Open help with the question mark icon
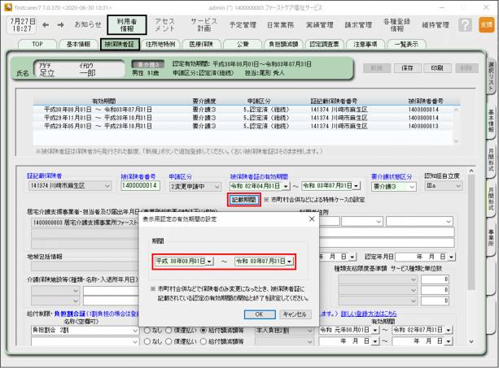This screenshot has width=499, height=368. (x=465, y=24)
